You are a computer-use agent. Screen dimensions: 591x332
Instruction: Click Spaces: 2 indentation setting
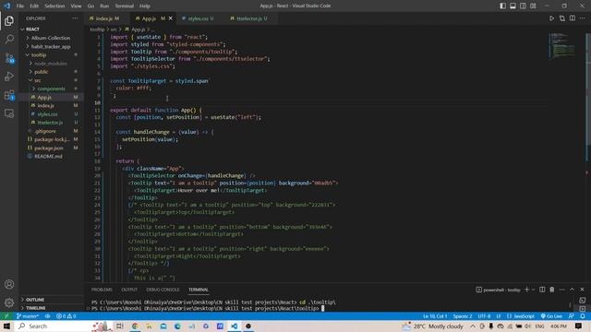click(x=463, y=316)
